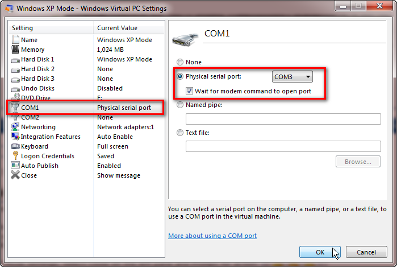397x267 pixels.
Task: Open the COM3 physical port dropdown
Action: coord(292,77)
